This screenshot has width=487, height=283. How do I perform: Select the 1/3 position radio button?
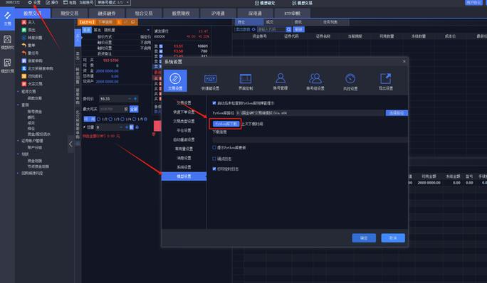(x=110, y=119)
